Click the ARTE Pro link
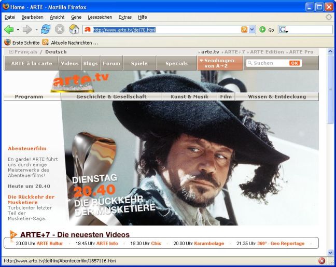Viewport: 336px width, 267px height. [x=301, y=52]
